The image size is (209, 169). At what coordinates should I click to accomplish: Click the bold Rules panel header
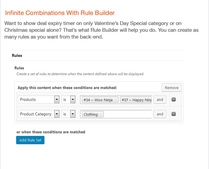tap(17, 55)
